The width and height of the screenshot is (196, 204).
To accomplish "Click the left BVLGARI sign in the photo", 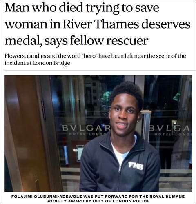I will click(x=86, y=128).
